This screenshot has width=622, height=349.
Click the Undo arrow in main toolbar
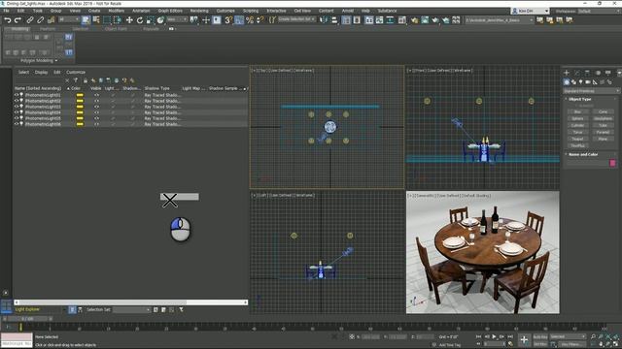[8, 19]
